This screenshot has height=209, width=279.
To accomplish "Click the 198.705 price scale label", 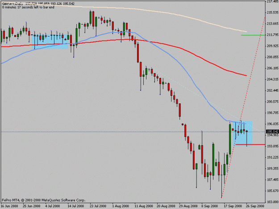I will point(272,113).
